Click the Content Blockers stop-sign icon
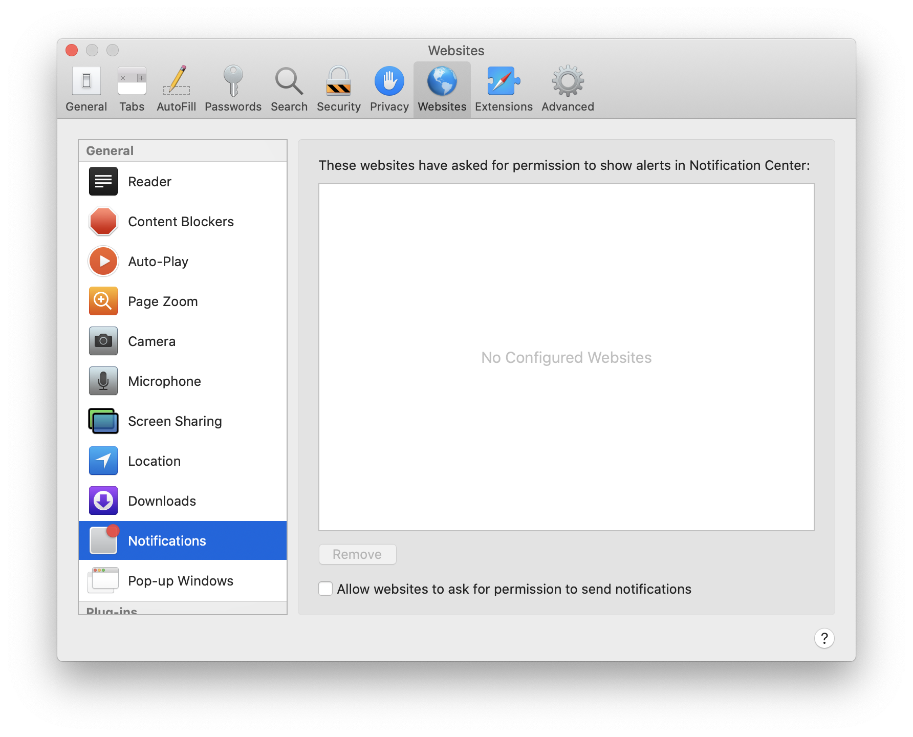 pos(103,221)
